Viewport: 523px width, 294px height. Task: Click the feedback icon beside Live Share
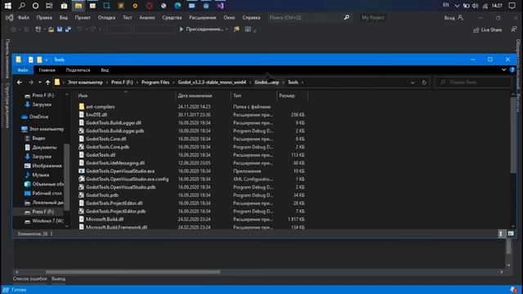point(514,29)
